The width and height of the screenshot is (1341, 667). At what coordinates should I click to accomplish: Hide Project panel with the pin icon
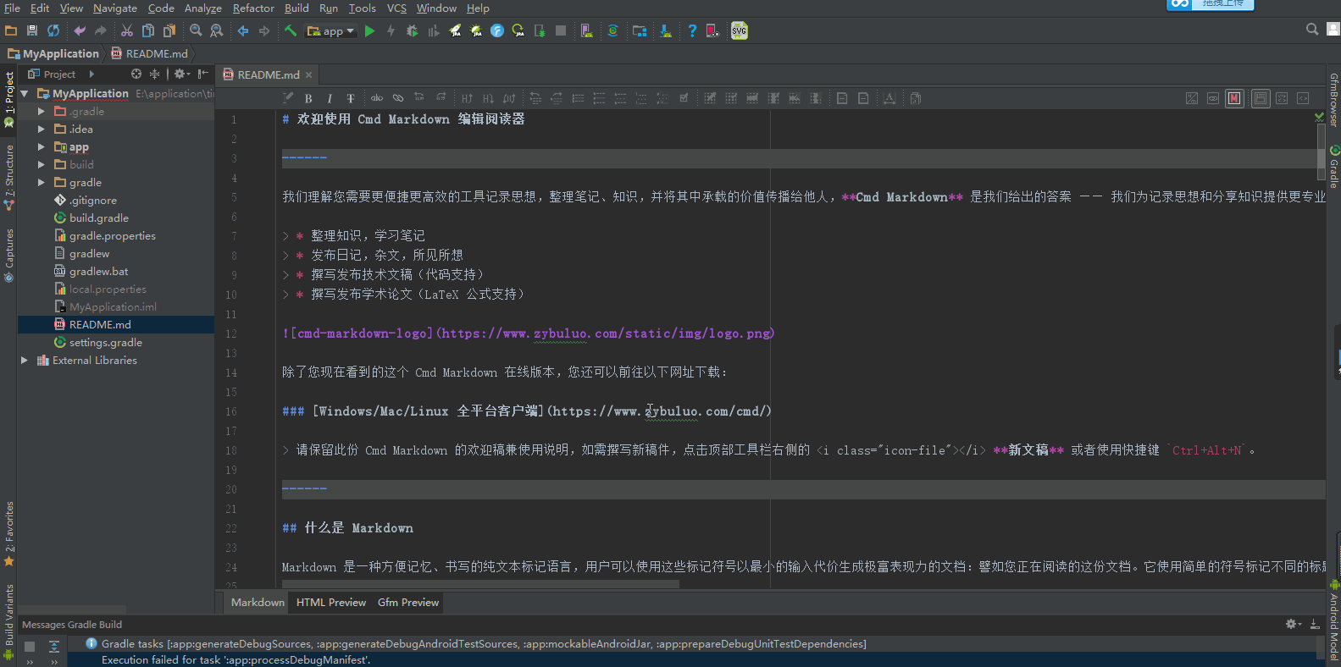point(203,74)
